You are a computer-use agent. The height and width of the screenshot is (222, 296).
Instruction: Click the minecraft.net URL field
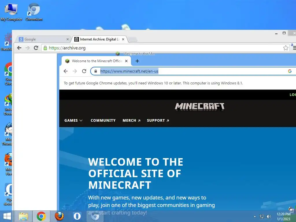click(x=193, y=71)
